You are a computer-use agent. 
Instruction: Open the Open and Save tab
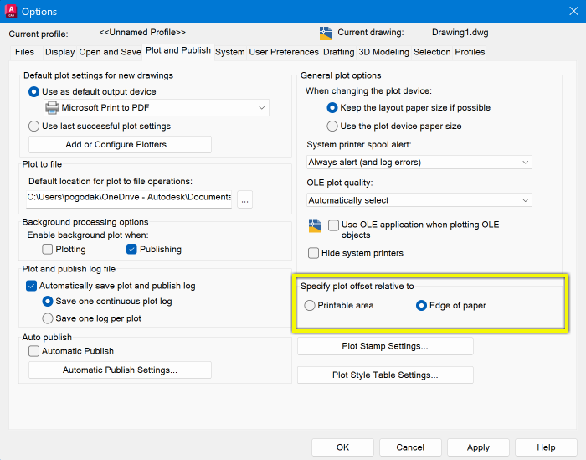(110, 52)
